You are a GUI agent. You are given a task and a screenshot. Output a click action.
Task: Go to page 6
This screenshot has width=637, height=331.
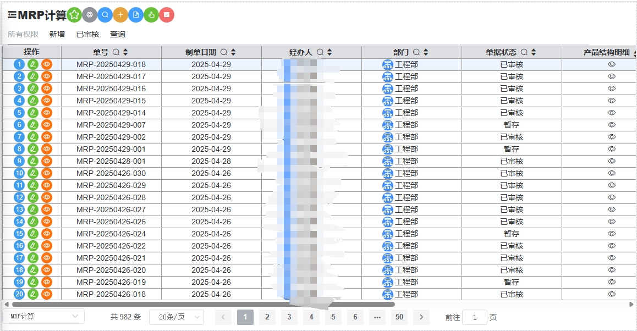pyautogui.click(x=355, y=317)
